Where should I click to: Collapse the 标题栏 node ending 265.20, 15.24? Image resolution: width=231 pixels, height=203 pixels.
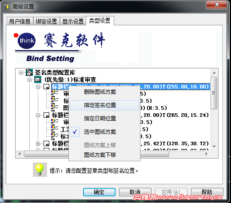click(x=38, y=115)
